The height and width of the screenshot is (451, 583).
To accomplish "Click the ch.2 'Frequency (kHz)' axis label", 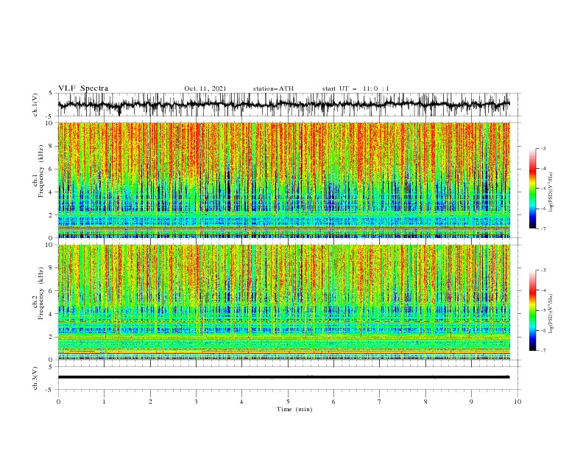I will point(40,293).
